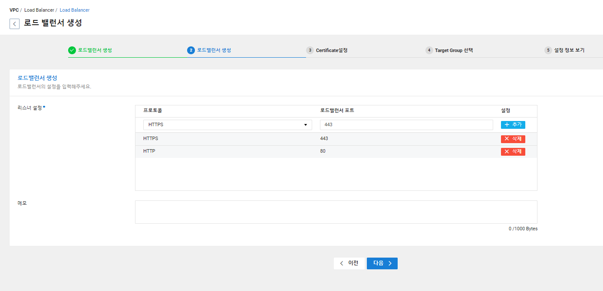Open the Load Balancer breadcrumb link

tap(74, 10)
